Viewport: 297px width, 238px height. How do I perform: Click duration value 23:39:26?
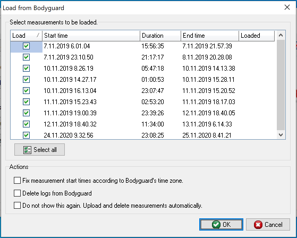[x=152, y=113]
